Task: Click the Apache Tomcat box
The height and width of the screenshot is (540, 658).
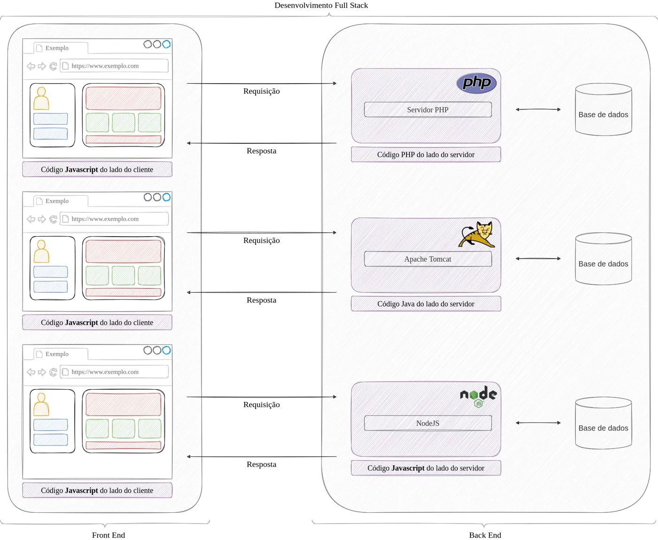Action: pos(428,259)
